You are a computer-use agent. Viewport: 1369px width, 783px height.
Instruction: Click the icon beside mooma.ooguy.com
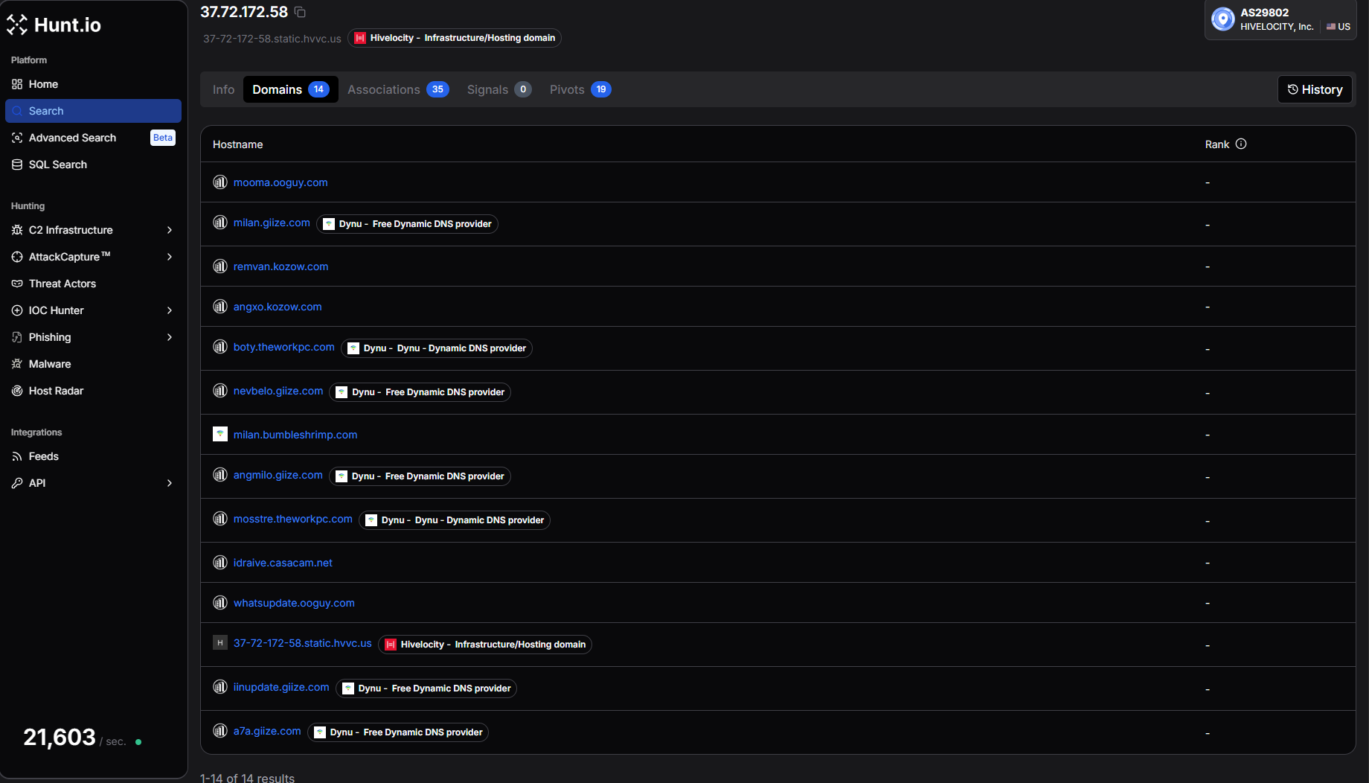click(220, 182)
